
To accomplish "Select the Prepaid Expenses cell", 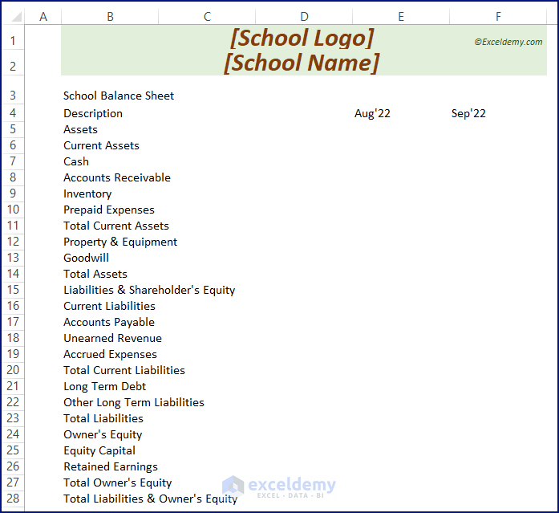I will tap(109, 210).
